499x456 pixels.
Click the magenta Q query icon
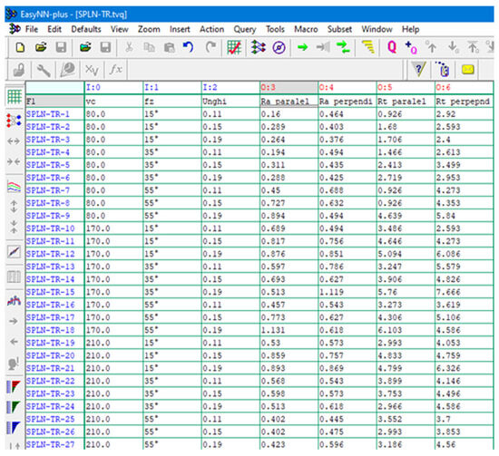pos(392,48)
